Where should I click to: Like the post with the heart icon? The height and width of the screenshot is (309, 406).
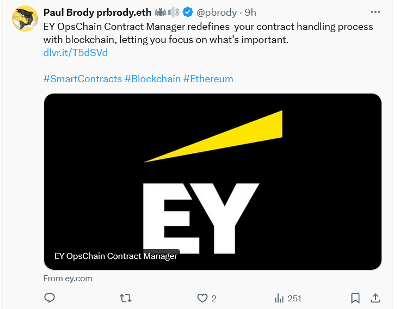[202, 298]
